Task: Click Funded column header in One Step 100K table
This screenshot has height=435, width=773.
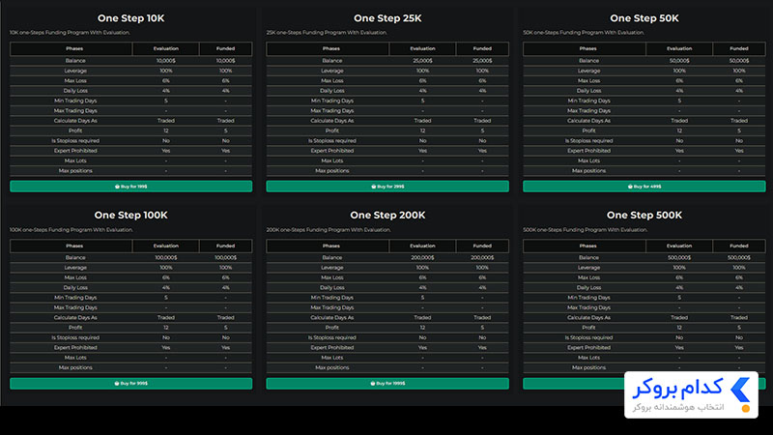Action: [225, 246]
